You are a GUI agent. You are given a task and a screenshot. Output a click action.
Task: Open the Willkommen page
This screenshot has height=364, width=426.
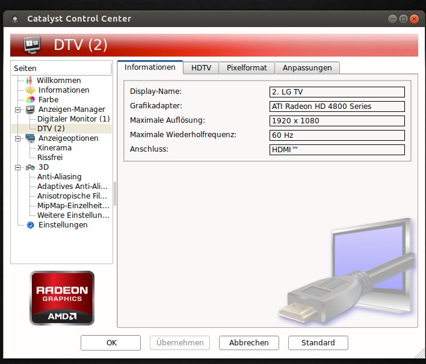[x=59, y=81]
